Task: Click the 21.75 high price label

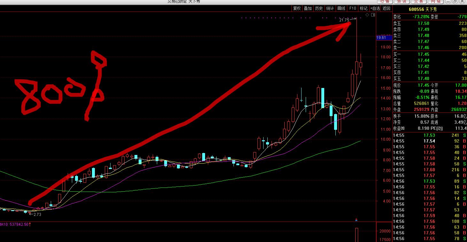Action: tap(344, 20)
